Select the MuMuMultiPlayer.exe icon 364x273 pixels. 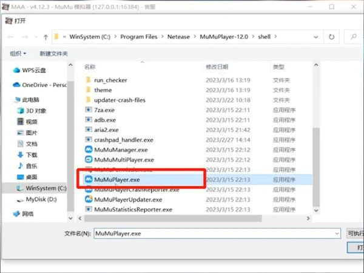click(x=89, y=160)
